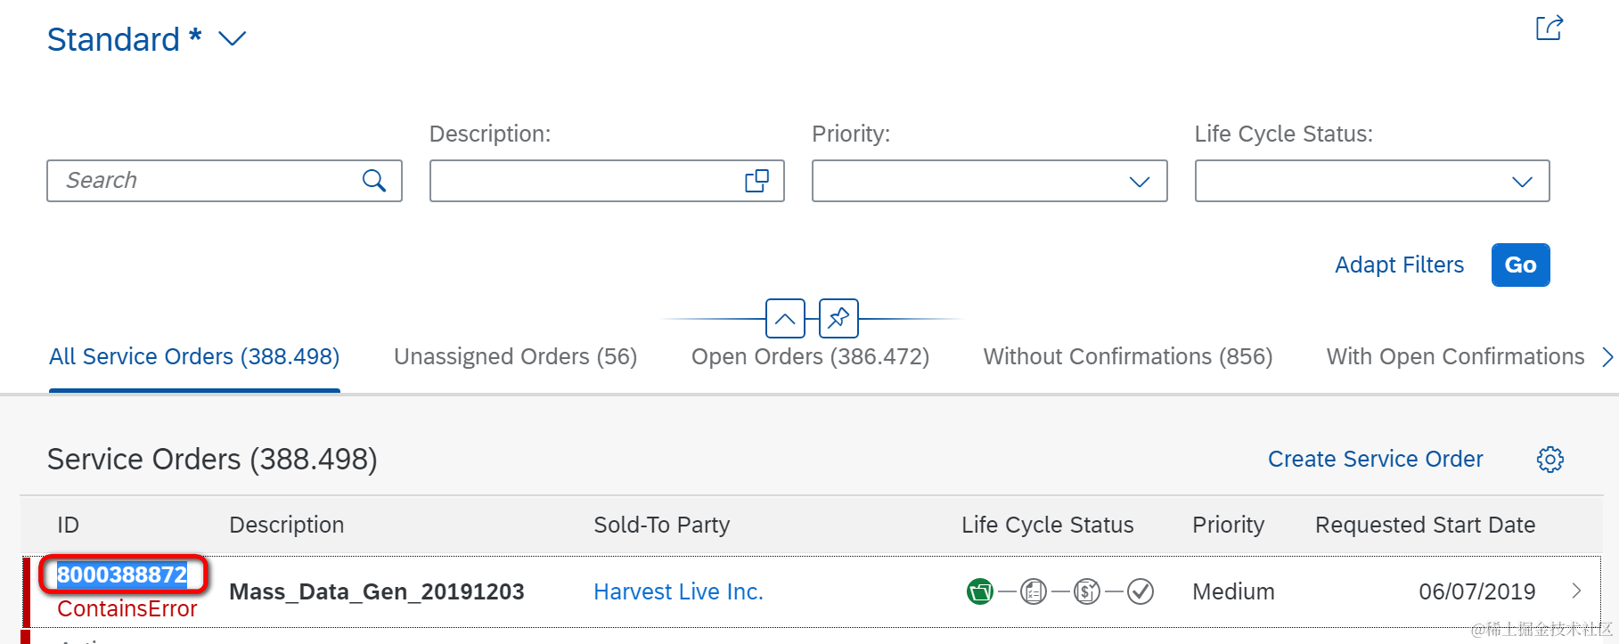1619x644 pixels.
Task: Click into the Search input field
Action: coord(205,181)
